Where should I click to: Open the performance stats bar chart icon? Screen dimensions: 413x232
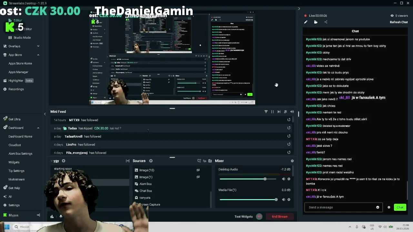coord(52,217)
